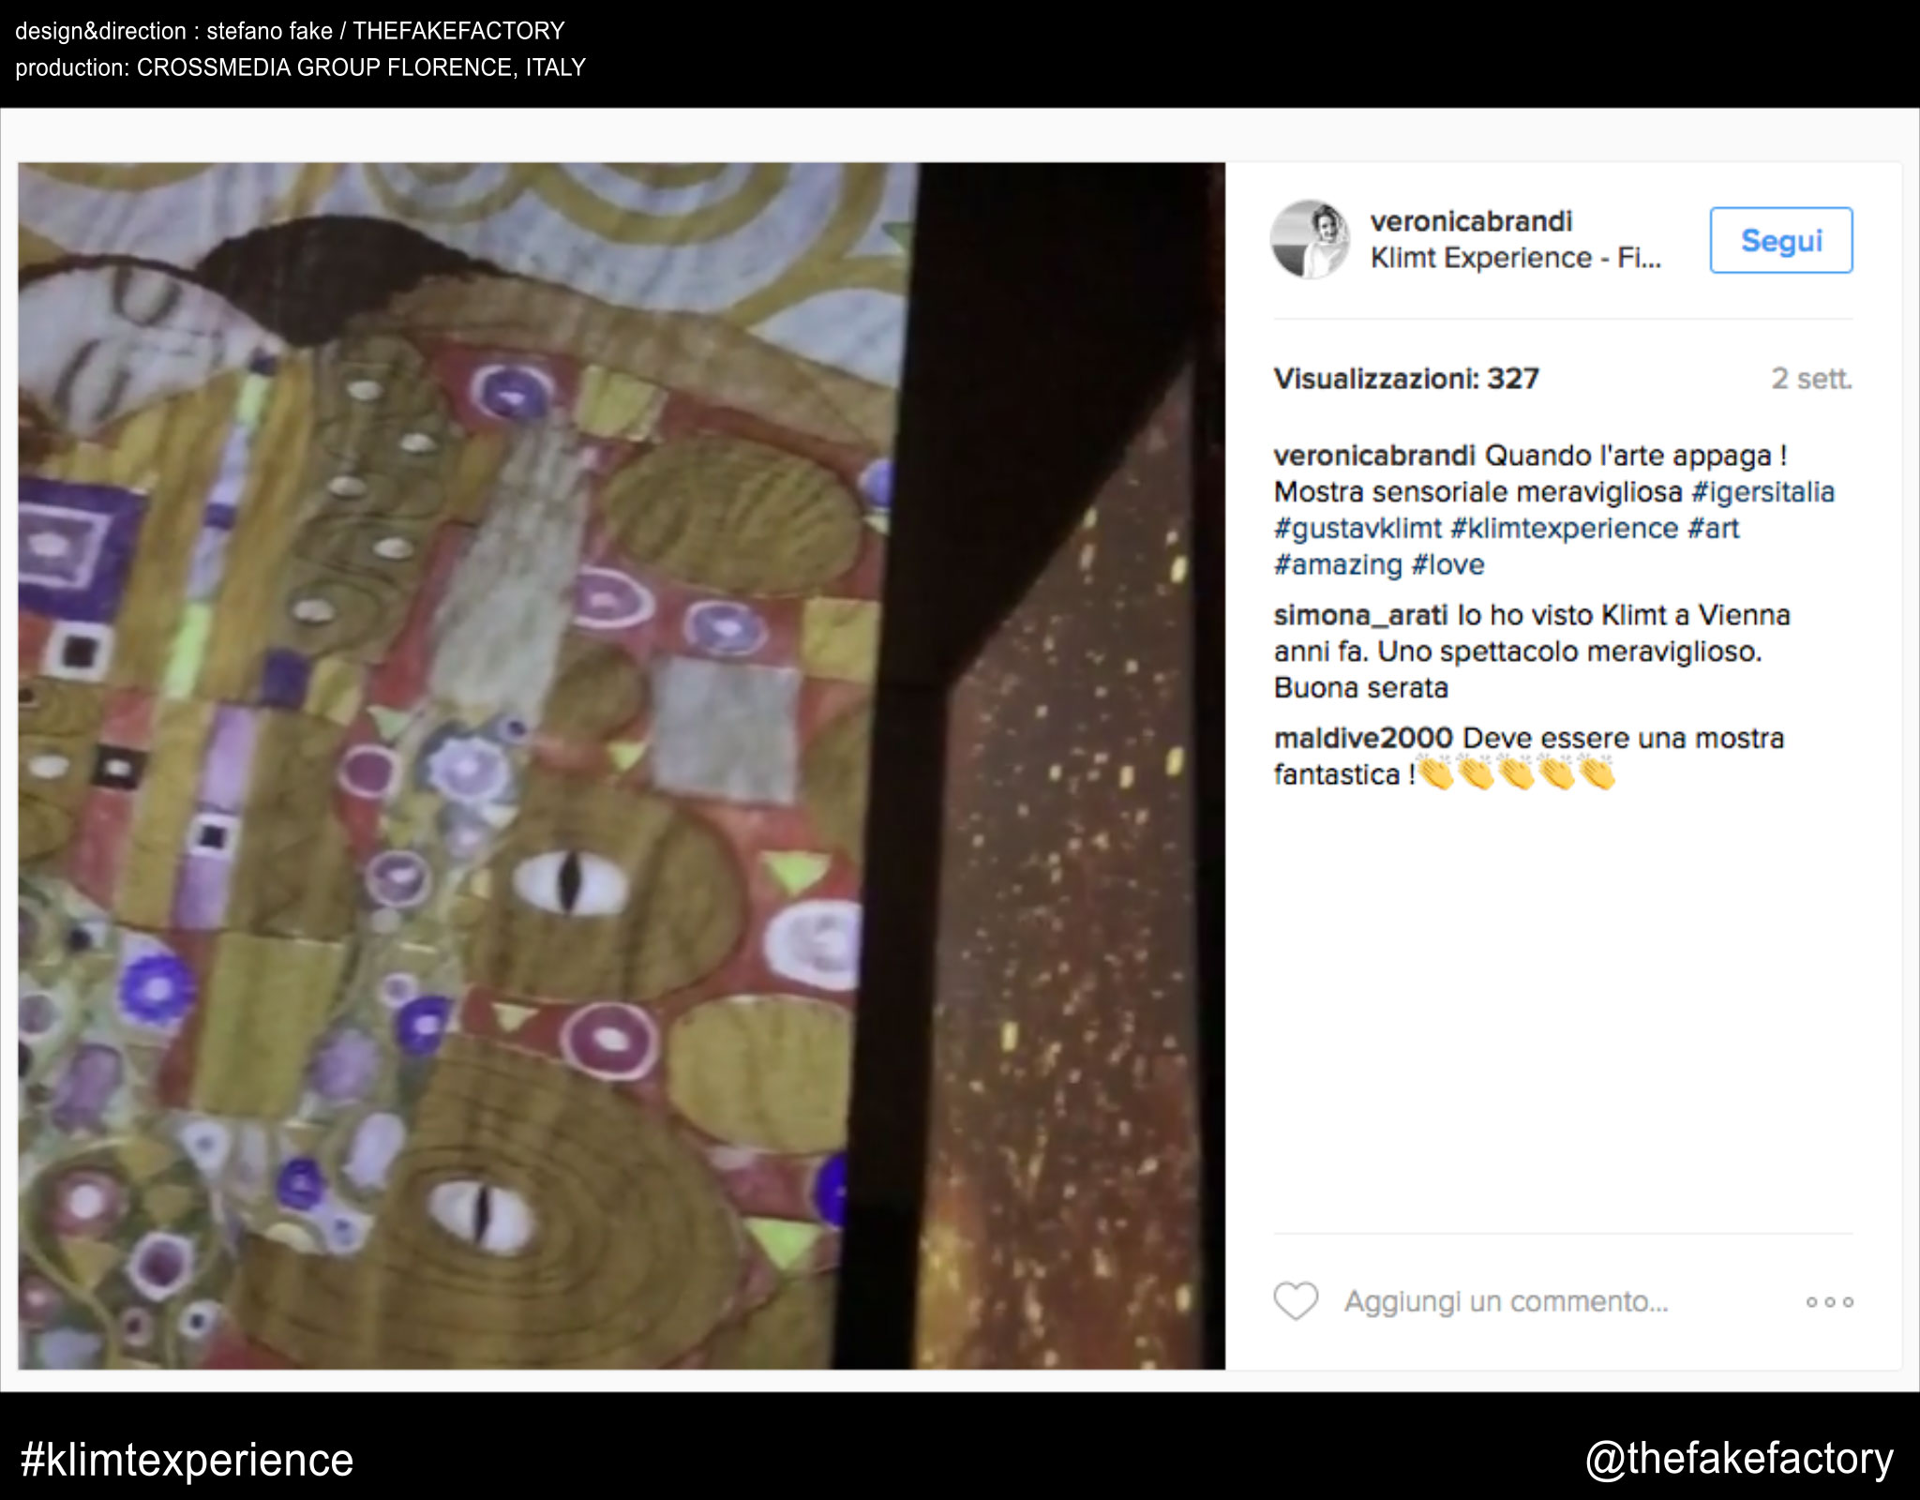
Task: Click the #love hashtag
Action: [x=1448, y=564]
